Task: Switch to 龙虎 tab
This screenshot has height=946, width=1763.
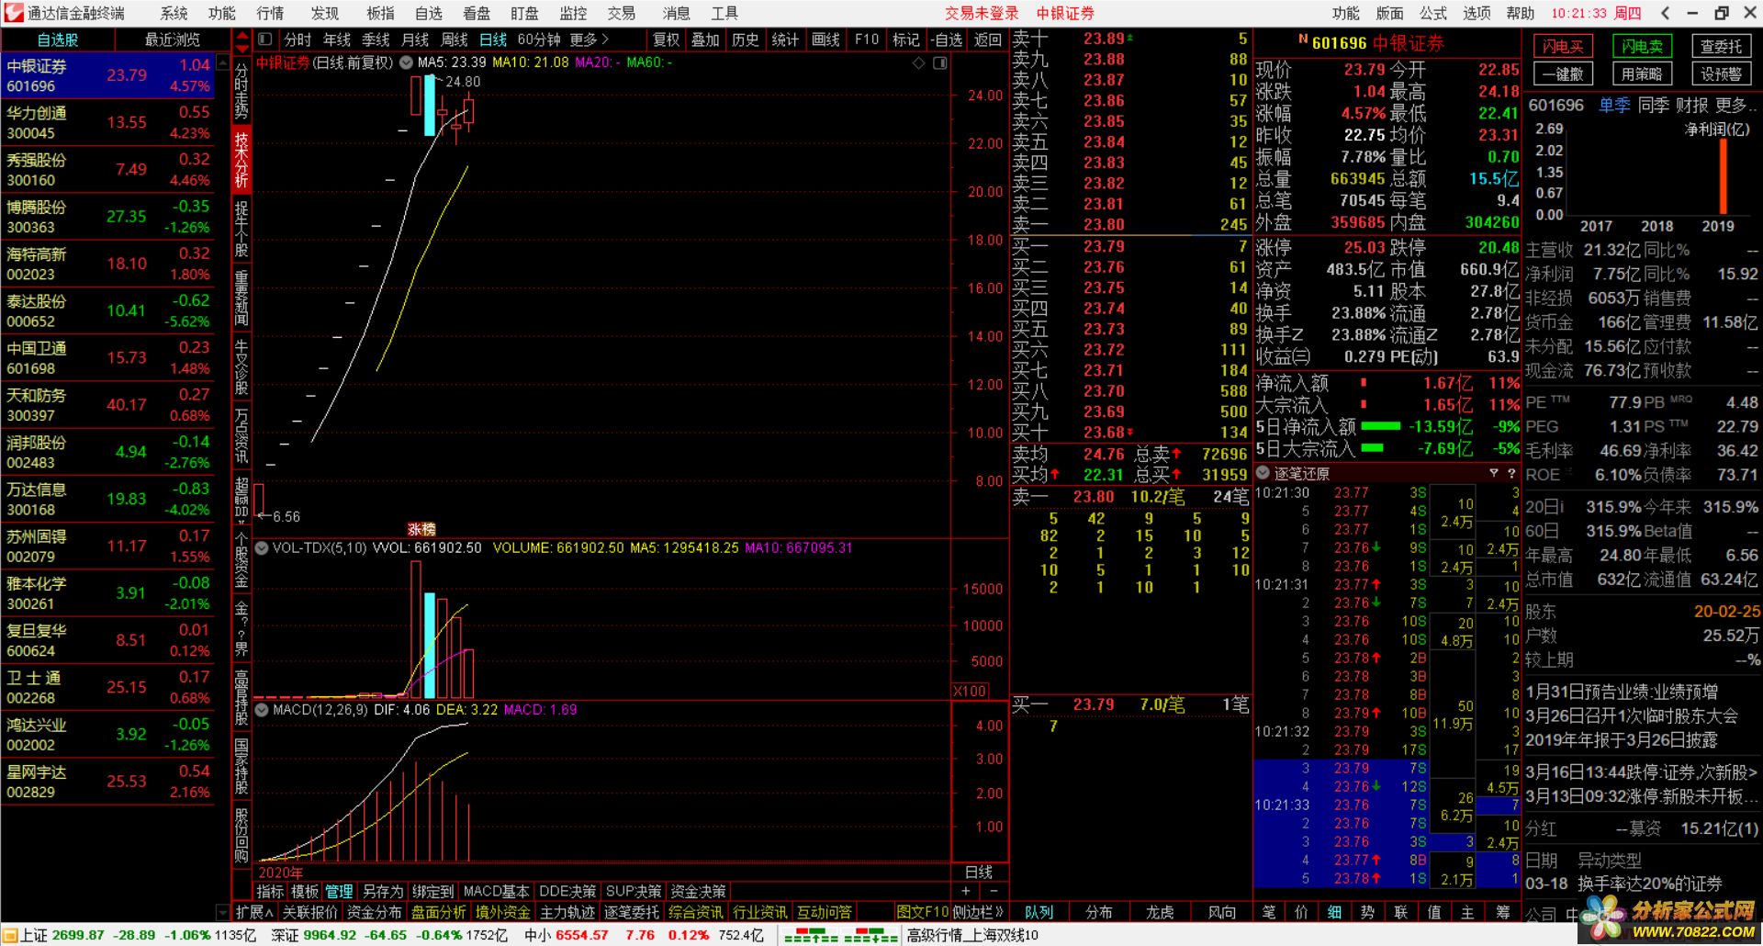Action: tap(1159, 912)
